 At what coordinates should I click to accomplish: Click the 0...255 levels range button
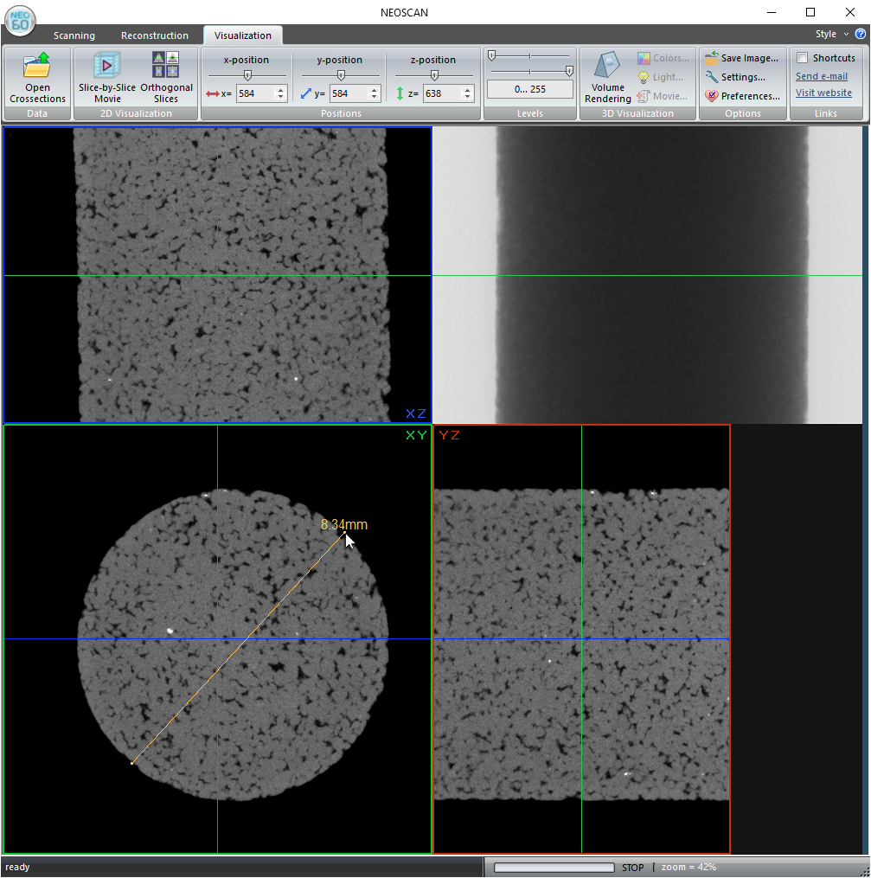tap(529, 89)
